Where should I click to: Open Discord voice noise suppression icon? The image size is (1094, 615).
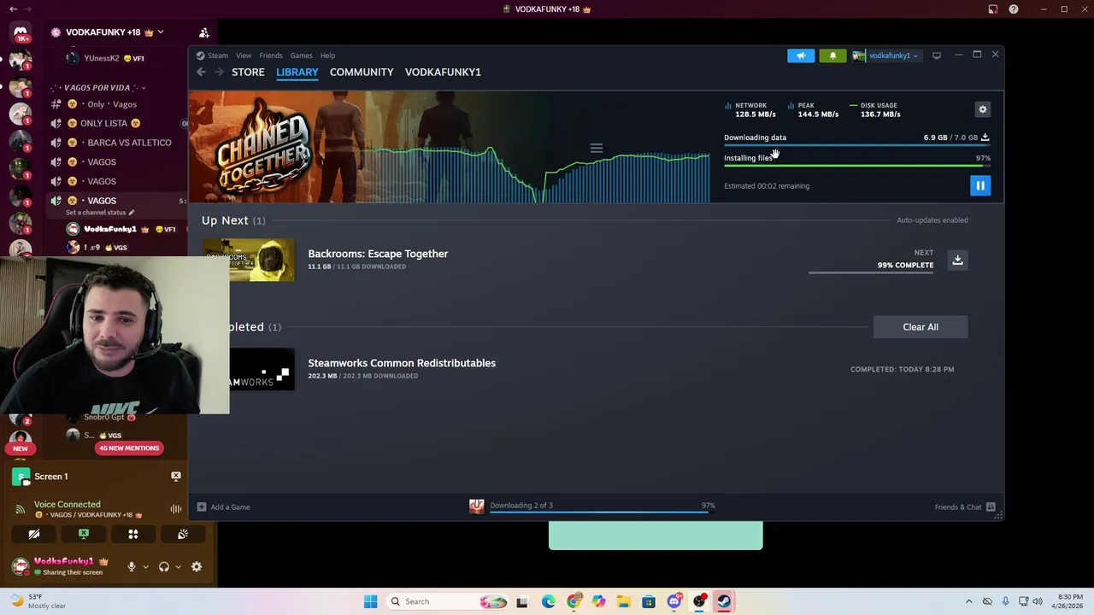coord(176,509)
